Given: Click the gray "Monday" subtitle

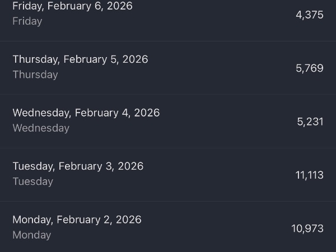Looking at the screenshot, I should tap(32, 235).
